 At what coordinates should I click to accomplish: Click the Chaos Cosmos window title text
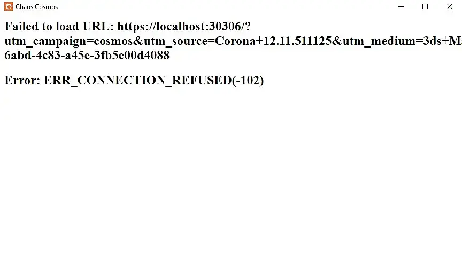coord(37,7)
